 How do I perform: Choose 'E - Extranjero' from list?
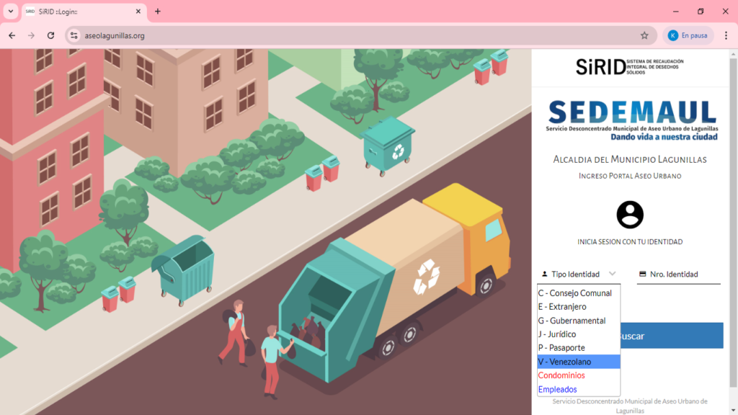pyautogui.click(x=562, y=307)
